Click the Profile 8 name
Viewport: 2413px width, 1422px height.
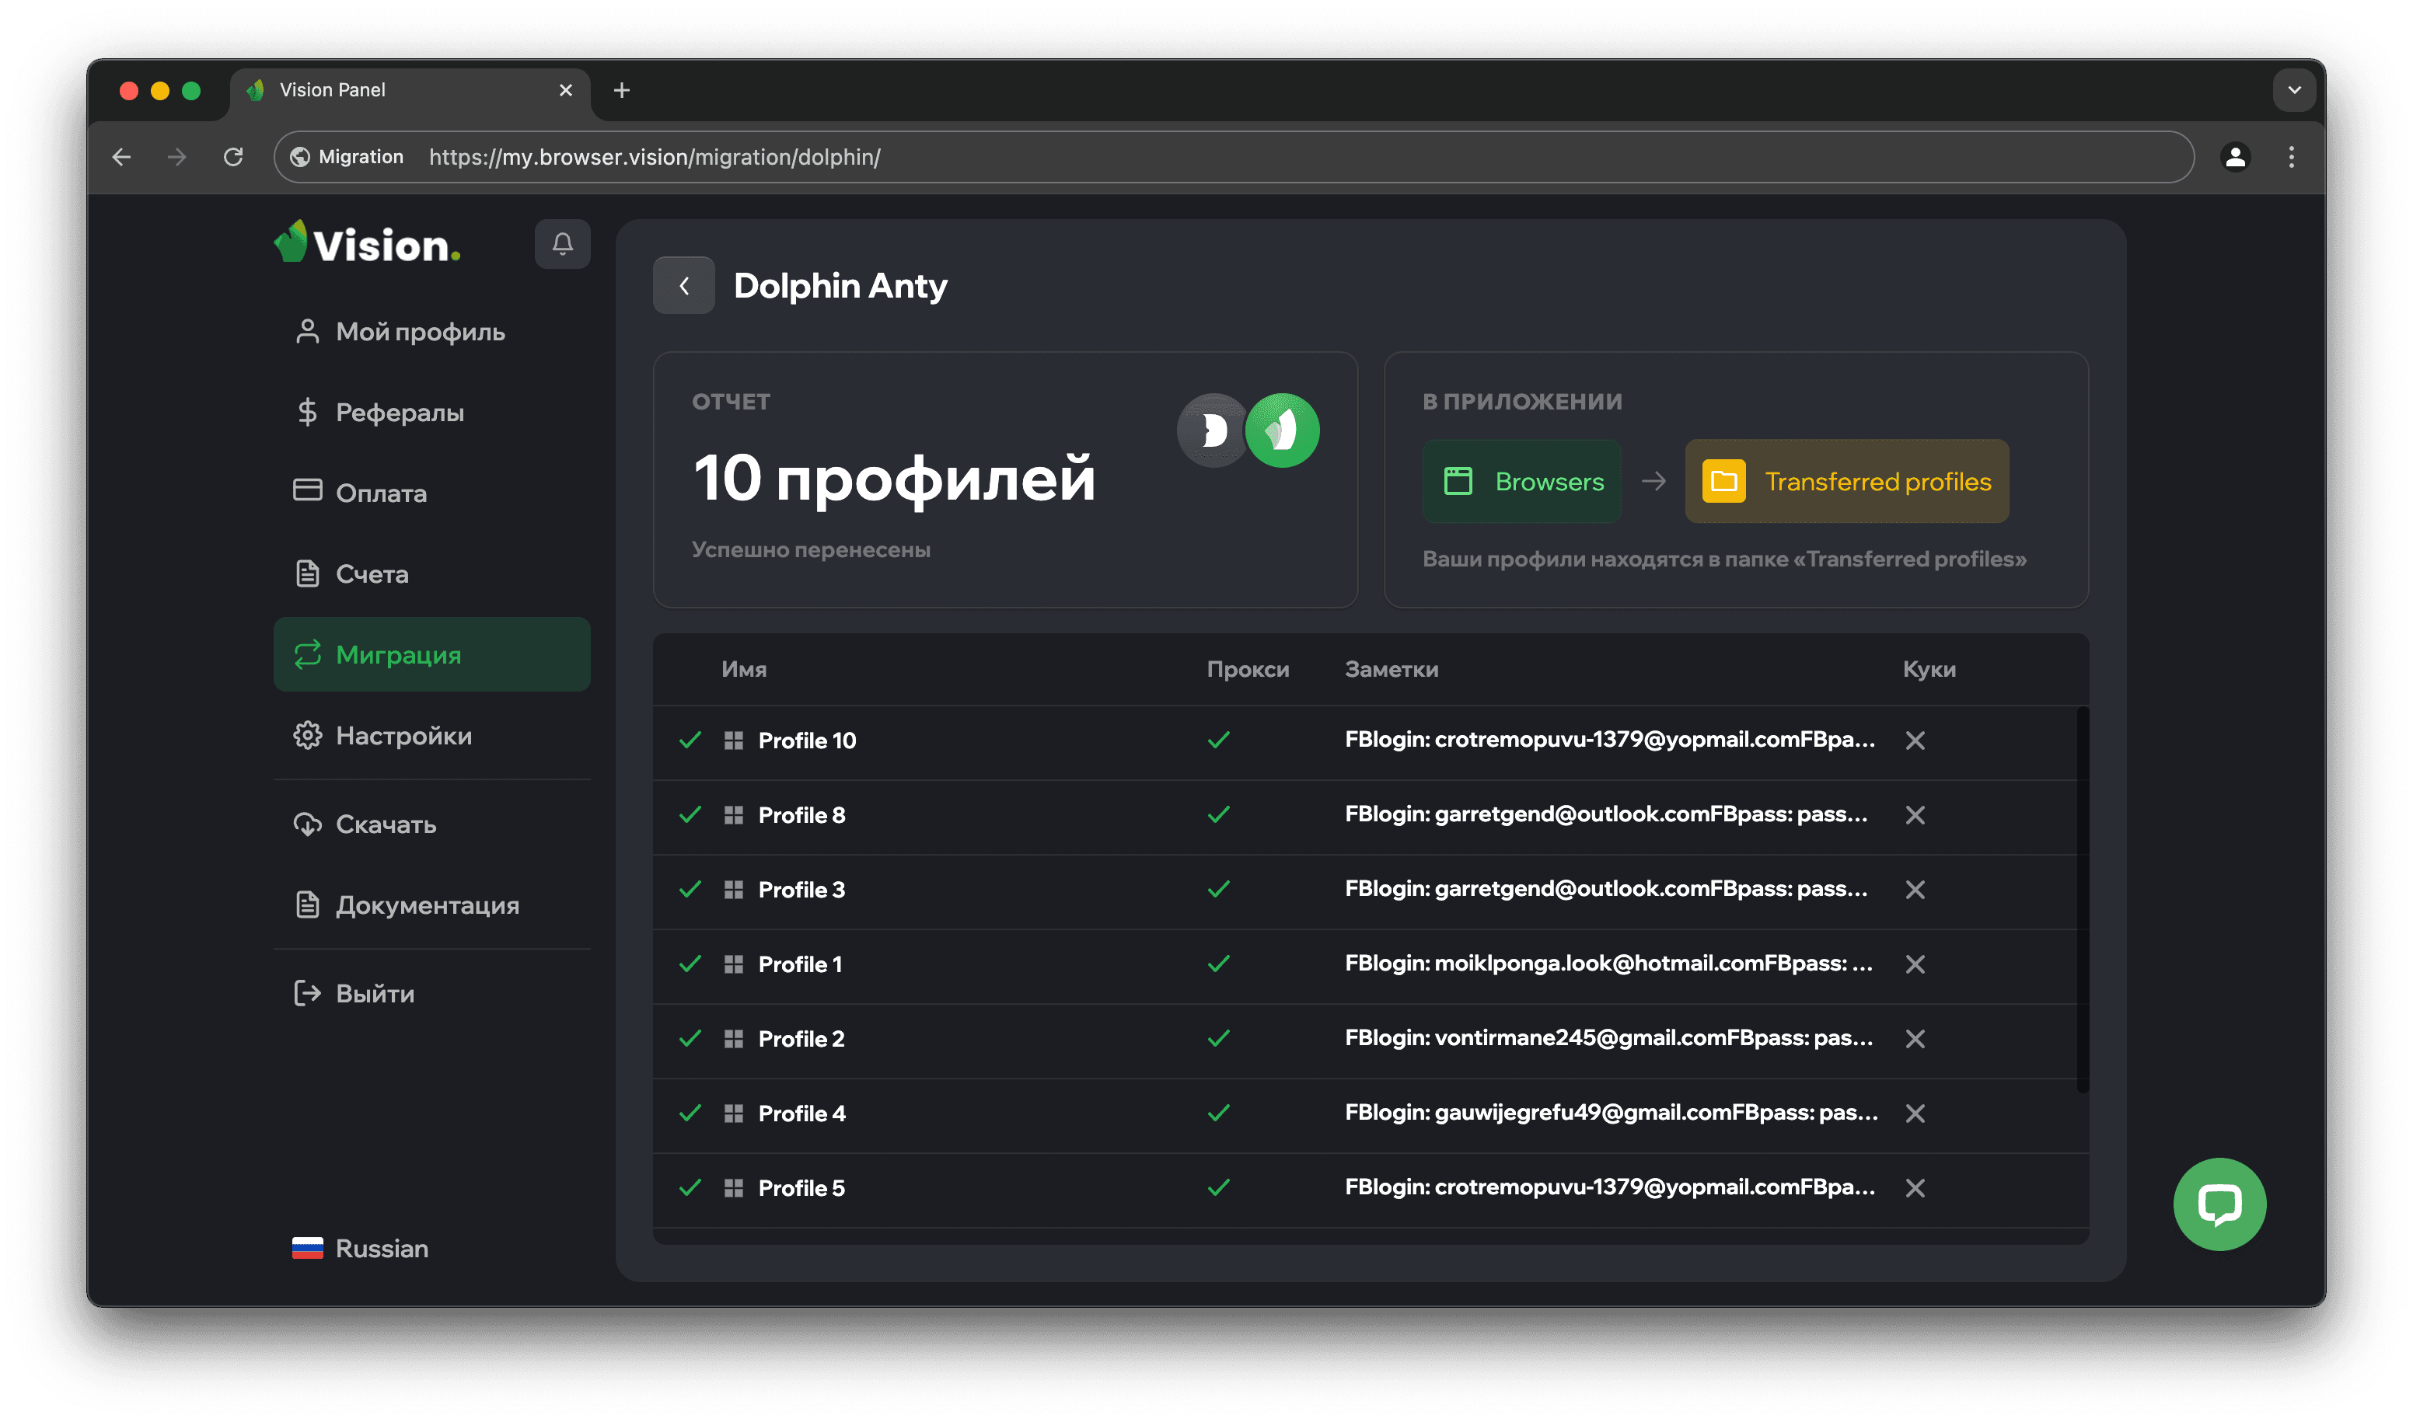801,814
